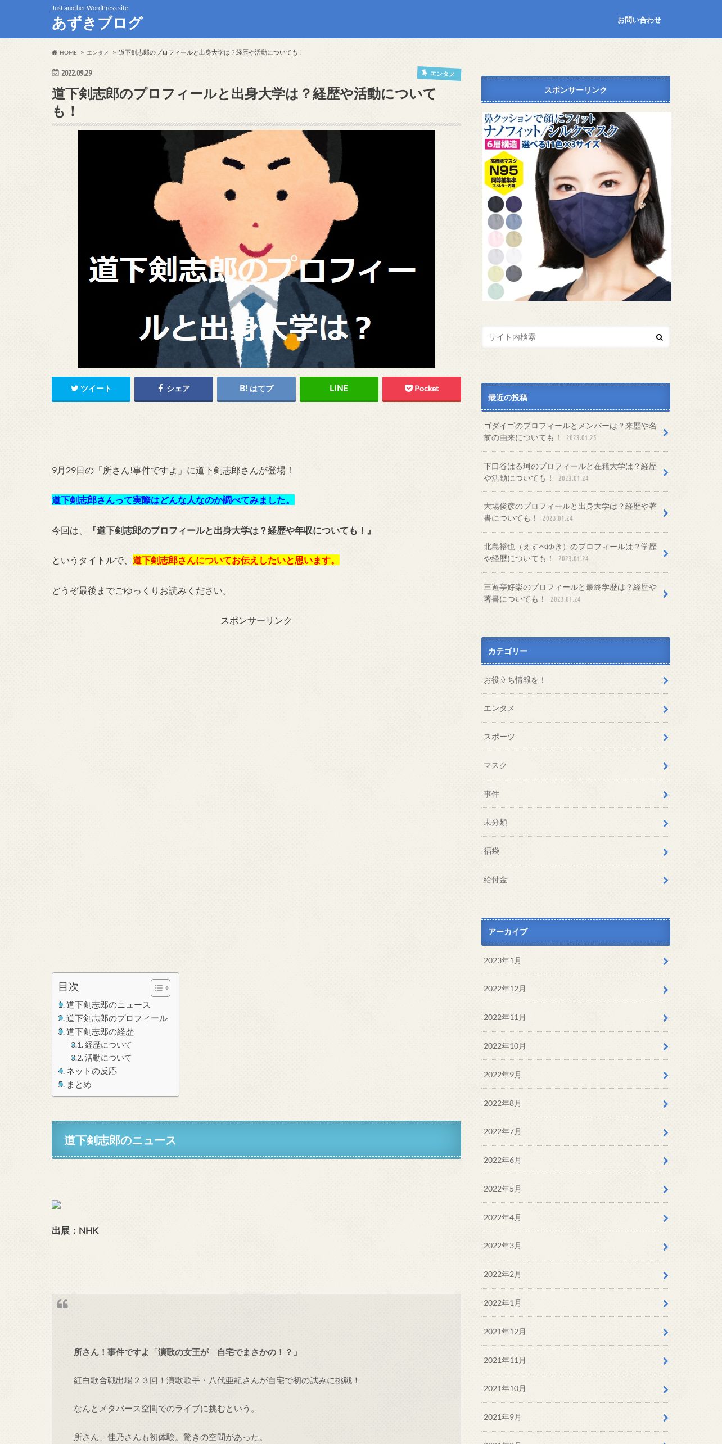Viewport: 722px width, 1444px height.
Task: Click the chevron in the 2022年3月 row
Action: pyautogui.click(x=665, y=1247)
